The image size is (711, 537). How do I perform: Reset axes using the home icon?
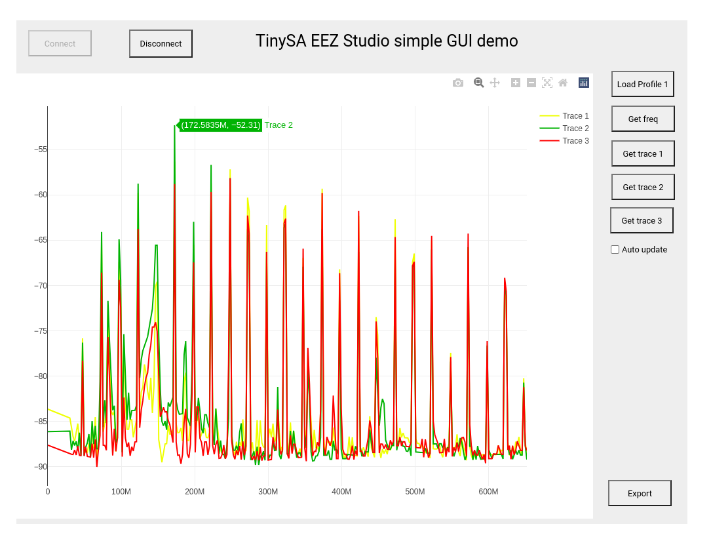point(563,83)
